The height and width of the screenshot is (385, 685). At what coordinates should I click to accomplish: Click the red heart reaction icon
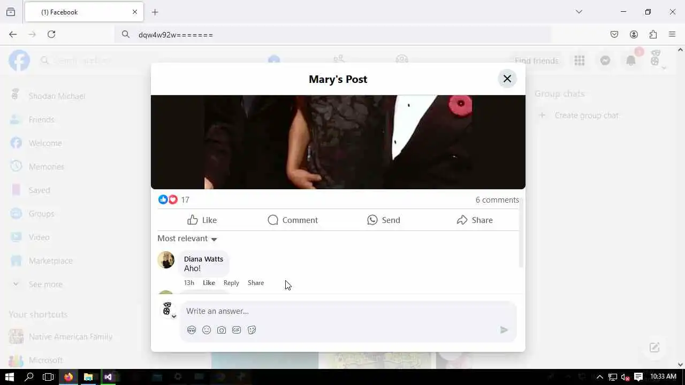pos(173,200)
